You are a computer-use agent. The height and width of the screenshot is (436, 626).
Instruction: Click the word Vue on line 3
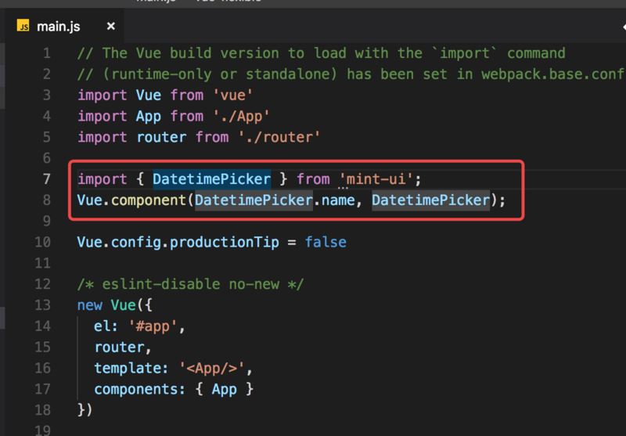point(148,95)
